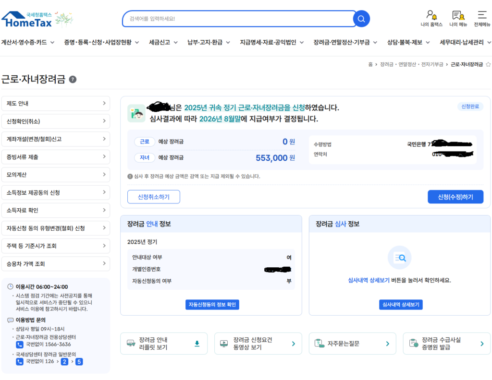Image resolution: width=492 pixels, height=380 pixels.
Task: Open 주택 등 기준시가 조회 sidebar item
Action: click(56, 246)
